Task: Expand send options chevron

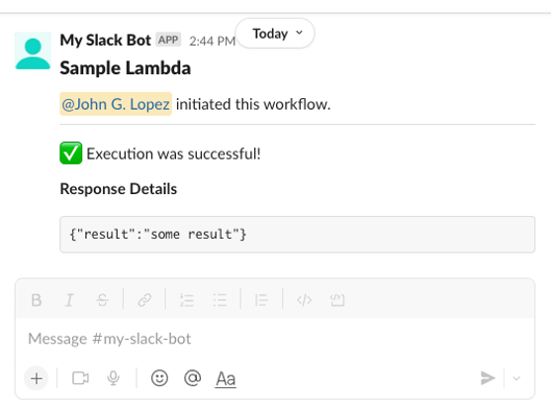Action: 516,378
